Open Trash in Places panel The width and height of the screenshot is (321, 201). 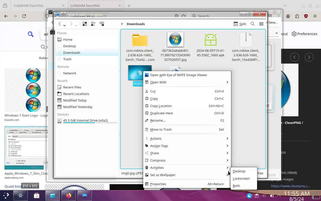pyautogui.click(x=87, y=59)
